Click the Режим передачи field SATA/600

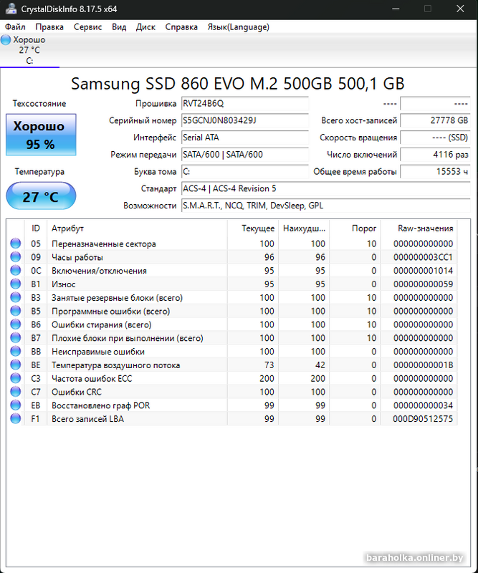[x=245, y=155]
